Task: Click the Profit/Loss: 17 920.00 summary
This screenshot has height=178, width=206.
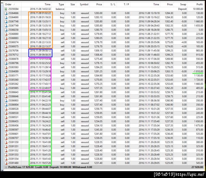Action: [21, 167]
